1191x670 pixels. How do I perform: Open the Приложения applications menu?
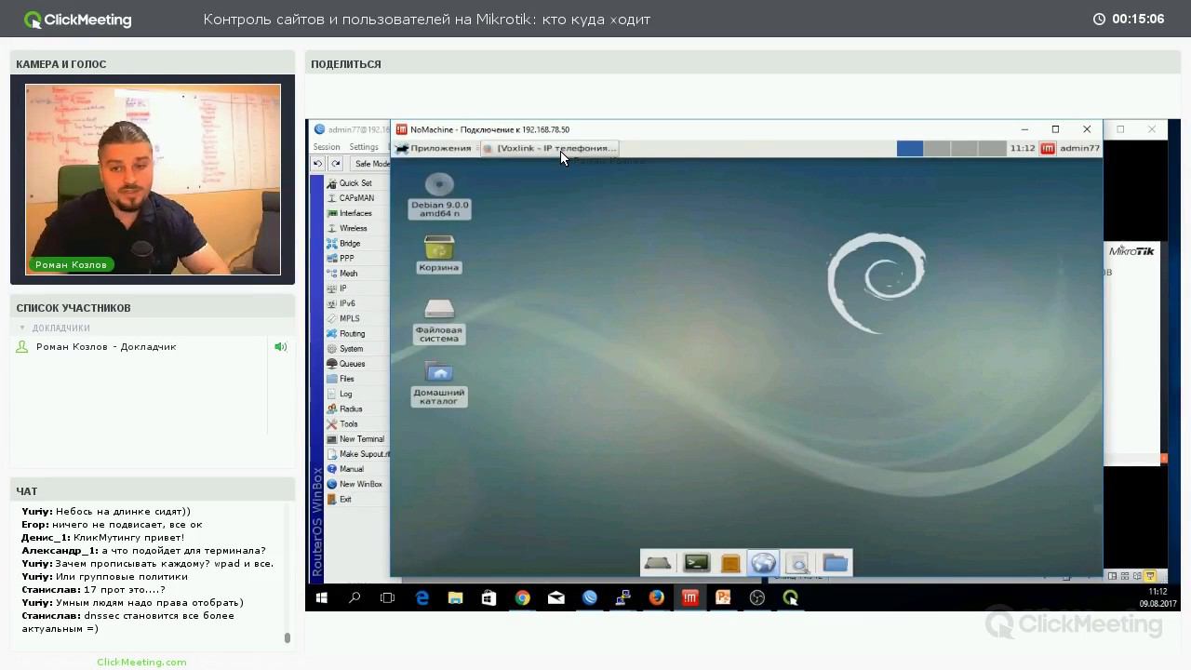coord(435,148)
